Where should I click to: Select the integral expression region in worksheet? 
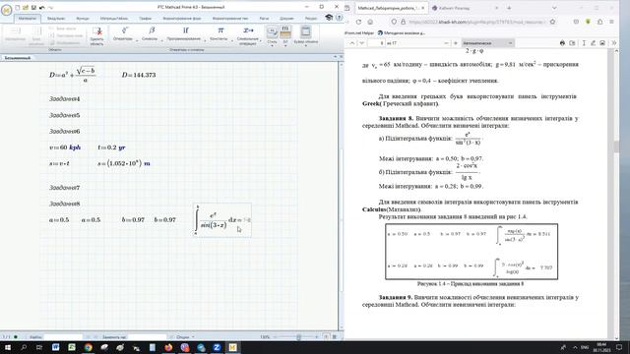pyautogui.click(x=222, y=220)
